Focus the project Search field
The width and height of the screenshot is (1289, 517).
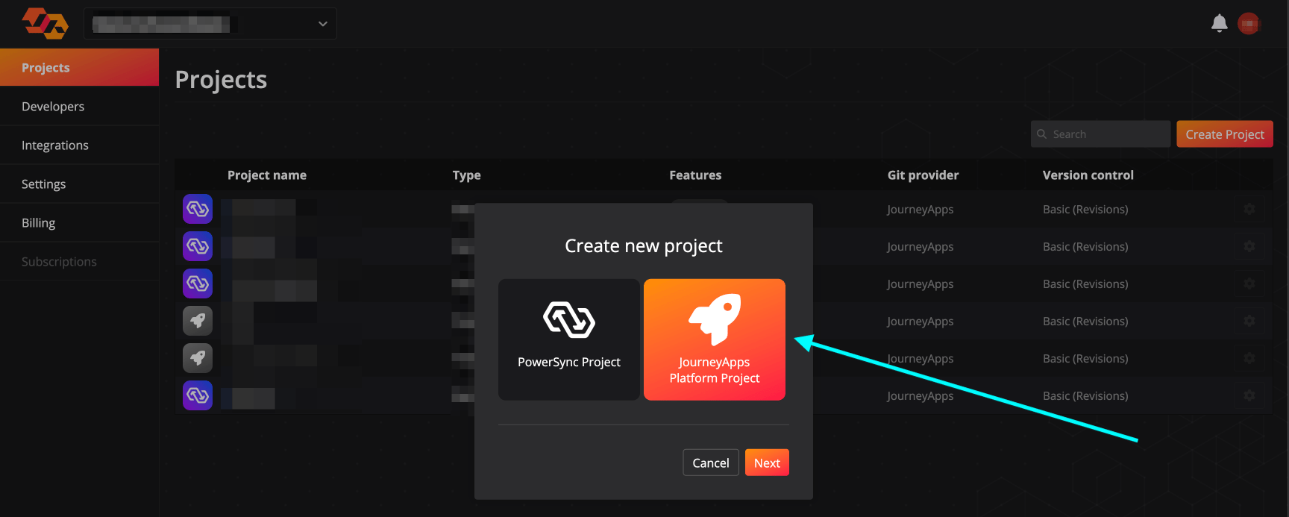click(x=1100, y=134)
